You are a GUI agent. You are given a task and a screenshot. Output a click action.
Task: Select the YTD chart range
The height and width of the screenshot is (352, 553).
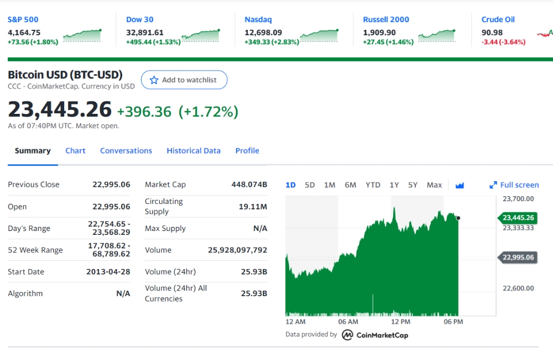(373, 185)
